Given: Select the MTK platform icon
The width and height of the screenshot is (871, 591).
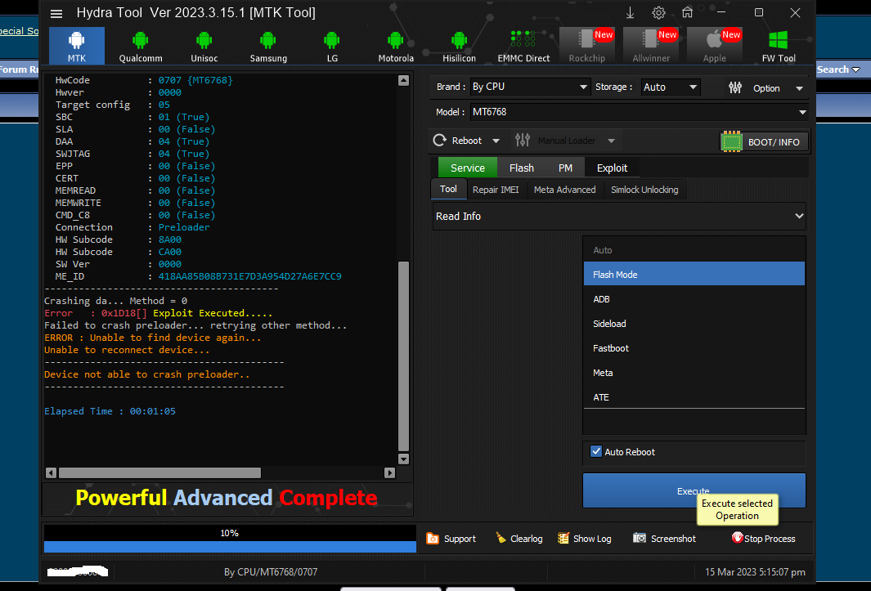Looking at the screenshot, I should coord(77,46).
